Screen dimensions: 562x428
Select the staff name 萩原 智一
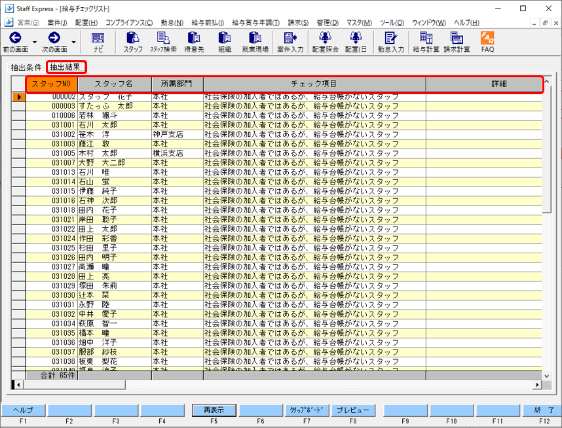coord(115,324)
